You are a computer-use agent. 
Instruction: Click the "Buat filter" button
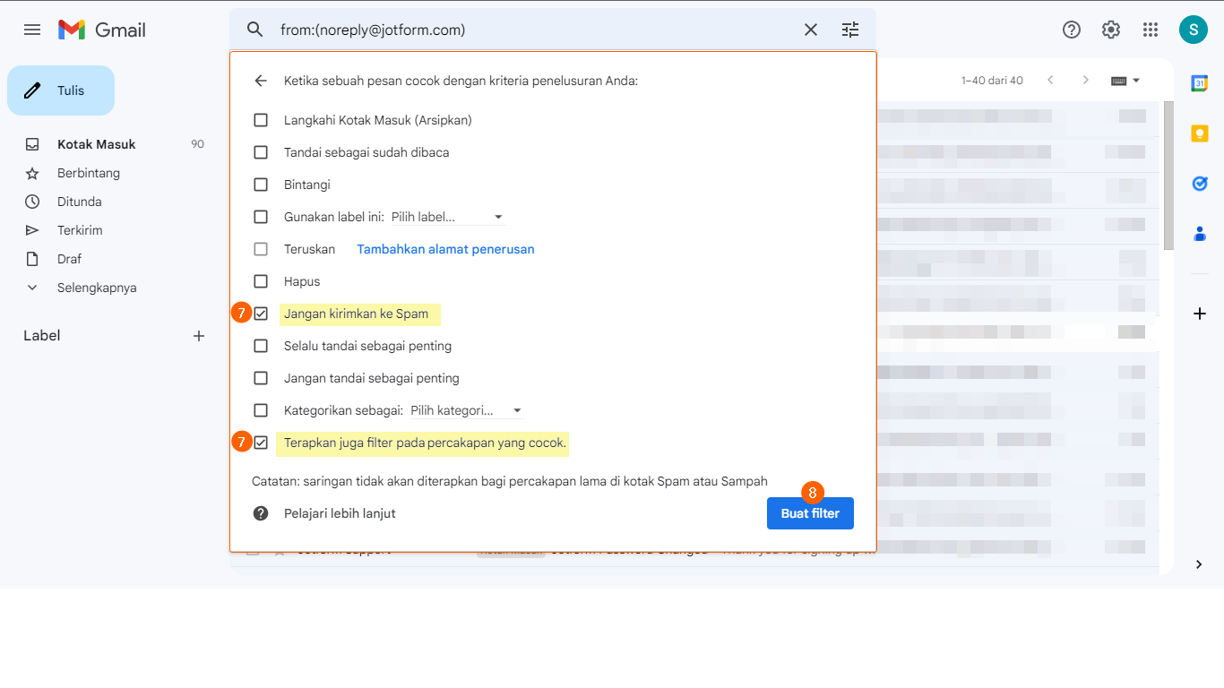click(x=810, y=513)
